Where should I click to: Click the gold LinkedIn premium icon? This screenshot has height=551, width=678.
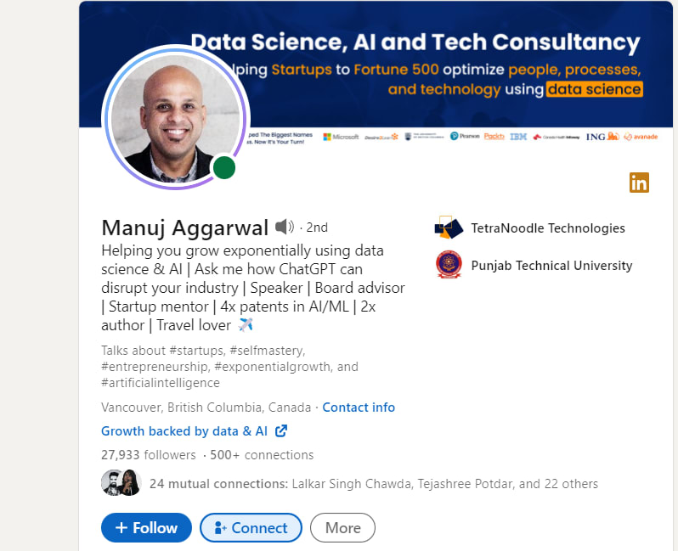tap(639, 182)
